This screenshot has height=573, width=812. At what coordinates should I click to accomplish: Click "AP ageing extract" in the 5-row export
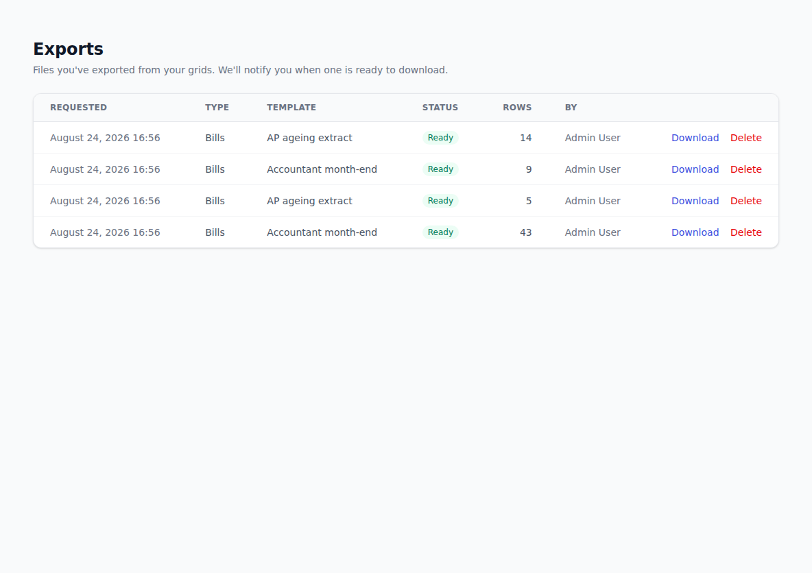[x=310, y=201]
